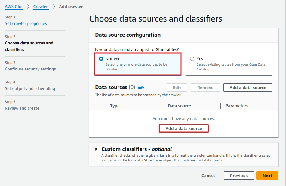Click the Review and create step
This screenshot has width=286, height=186.
[22, 108]
